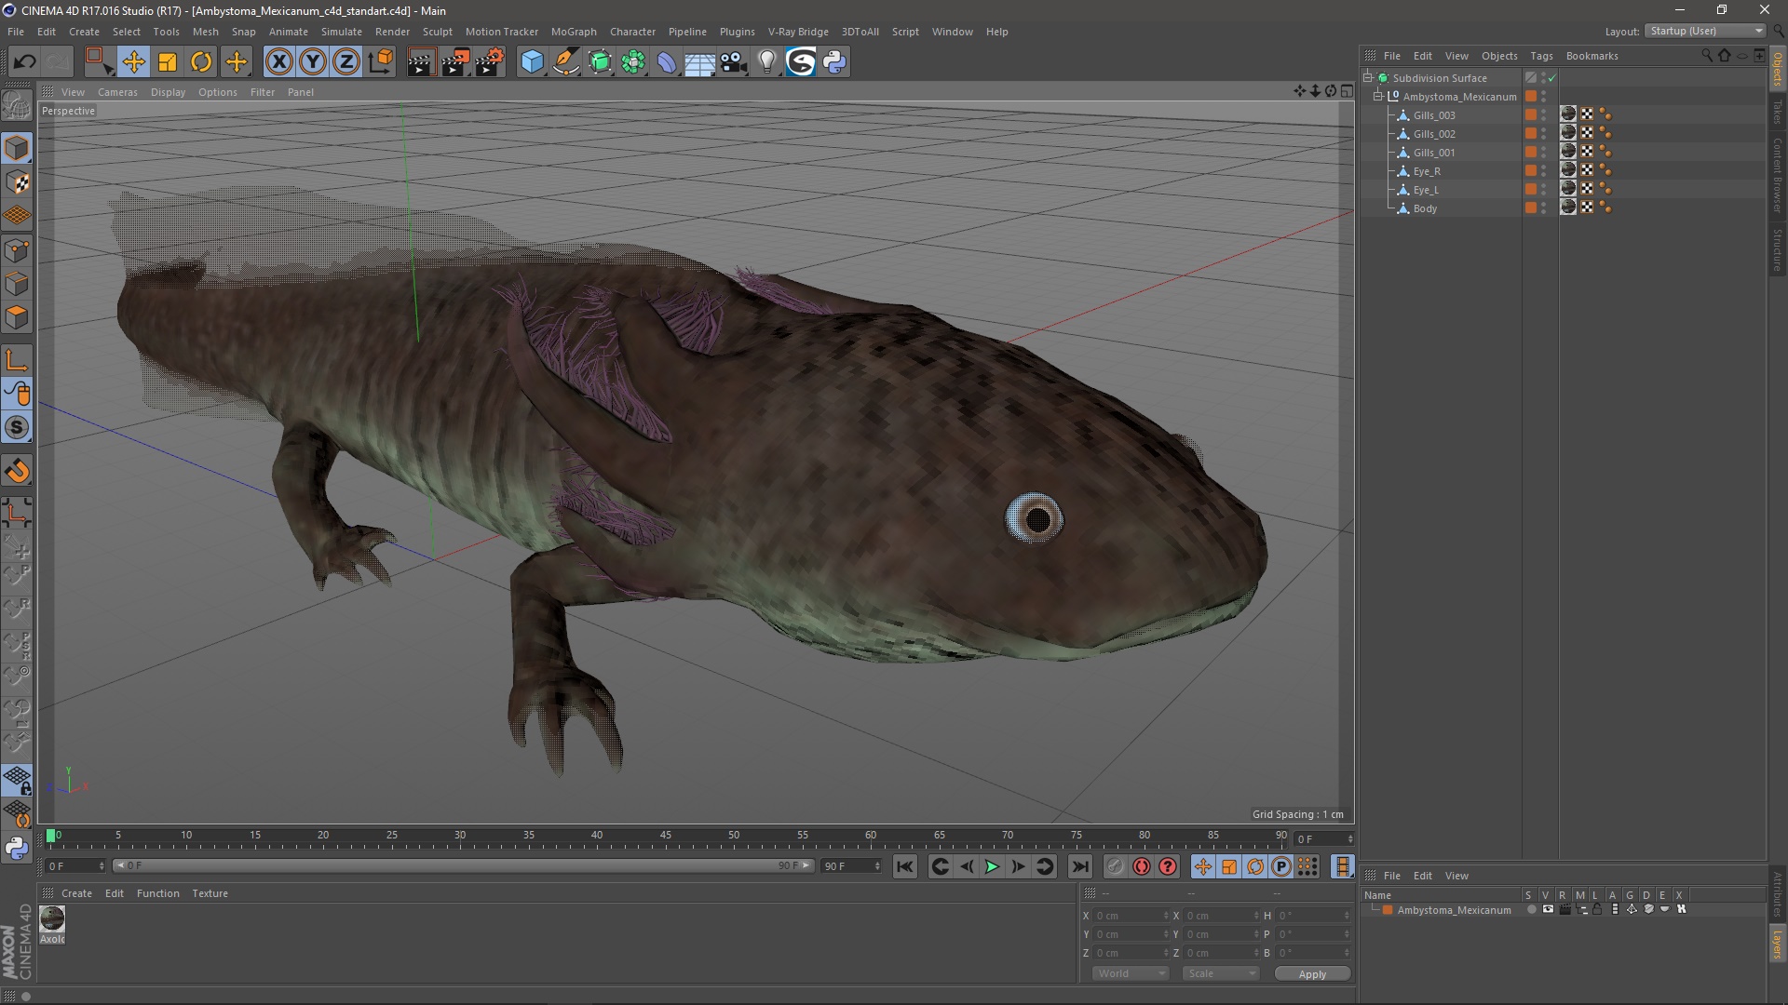1788x1005 pixels.
Task: Open the Layout Startup dropdown
Action: pos(1706,31)
